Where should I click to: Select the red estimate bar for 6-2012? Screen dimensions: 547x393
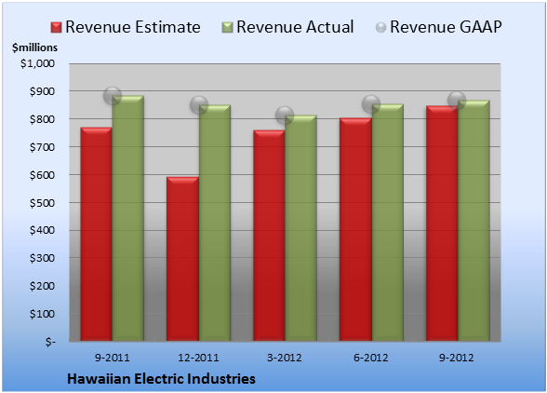tap(355, 229)
